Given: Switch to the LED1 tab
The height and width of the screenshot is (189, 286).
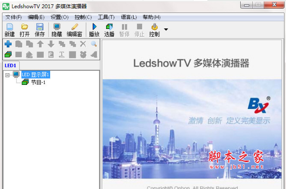Looking at the screenshot, I should pyautogui.click(x=11, y=66).
